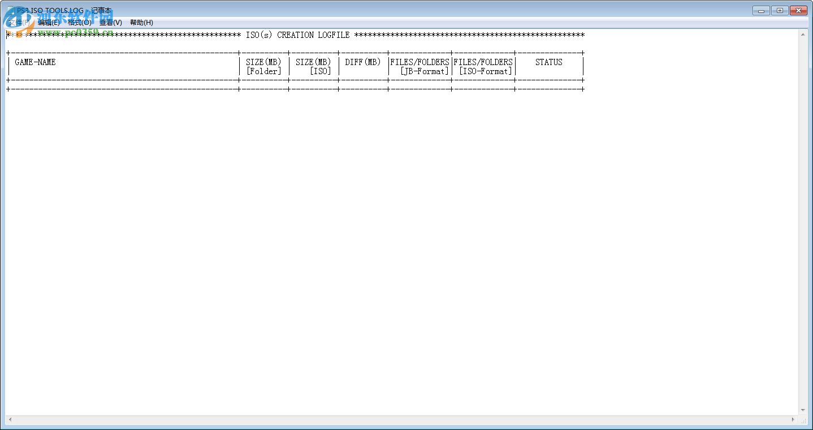
Task: Click the FILES/FOLDERS [JB-Format] header text
Action: (x=419, y=66)
